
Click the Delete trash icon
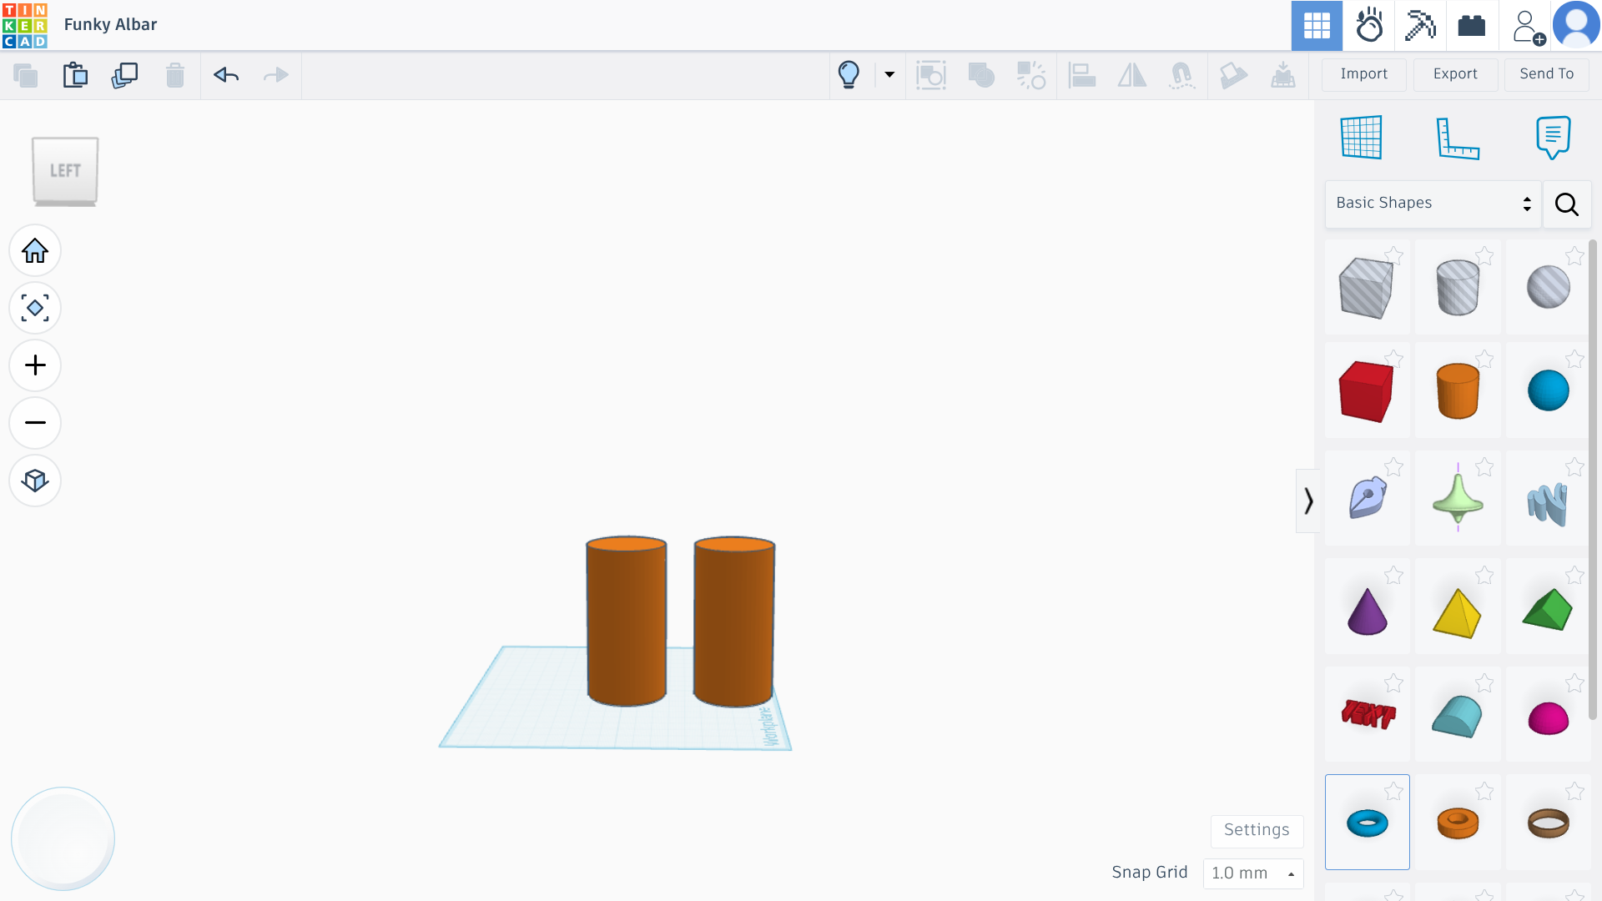pyautogui.click(x=174, y=75)
